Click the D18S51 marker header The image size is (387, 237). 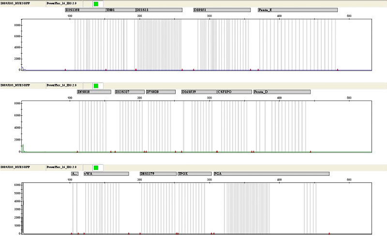coord(222,10)
